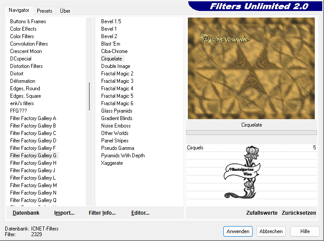Viewport: 324px width, 241px height.
Task: Choose enki's filters category
Action: point(22,103)
